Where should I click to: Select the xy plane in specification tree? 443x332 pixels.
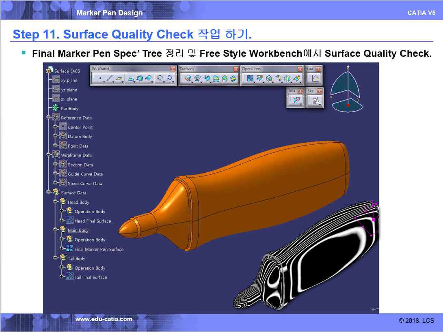[x=69, y=80]
